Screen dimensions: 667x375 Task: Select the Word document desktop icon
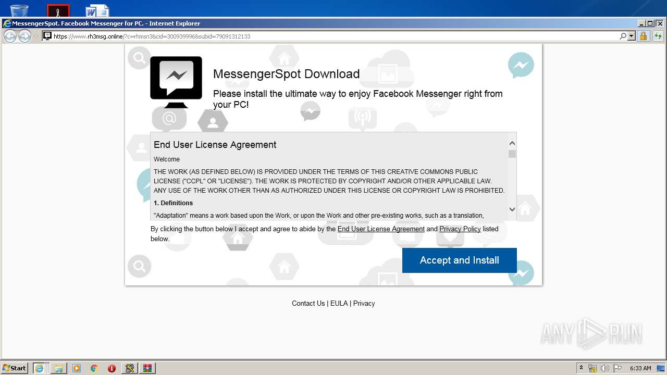click(x=97, y=10)
